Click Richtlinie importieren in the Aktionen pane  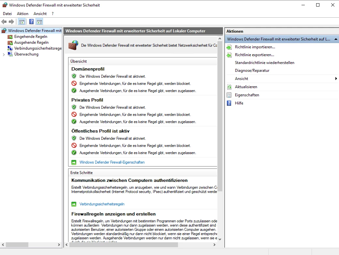[255, 47]
